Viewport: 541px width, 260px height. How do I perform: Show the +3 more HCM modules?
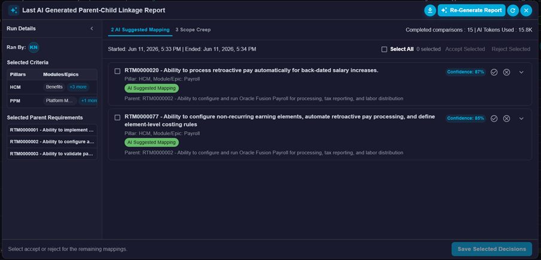point(78,87)
